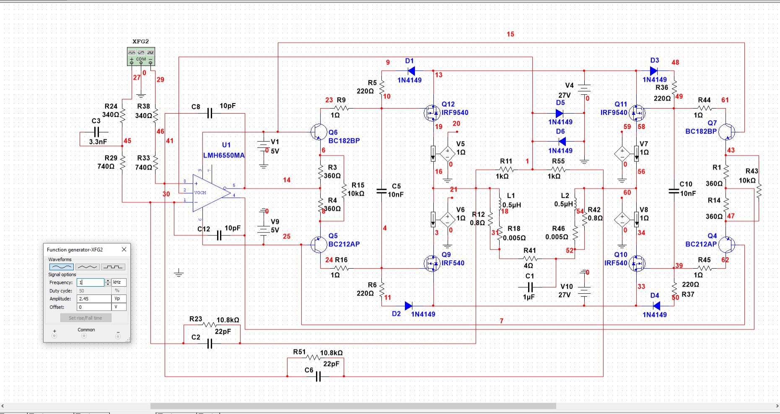Viewport: 780px width, 414px height.
Task: Select the V7 controlled source symbol
Action: click(x=622, y=153)
